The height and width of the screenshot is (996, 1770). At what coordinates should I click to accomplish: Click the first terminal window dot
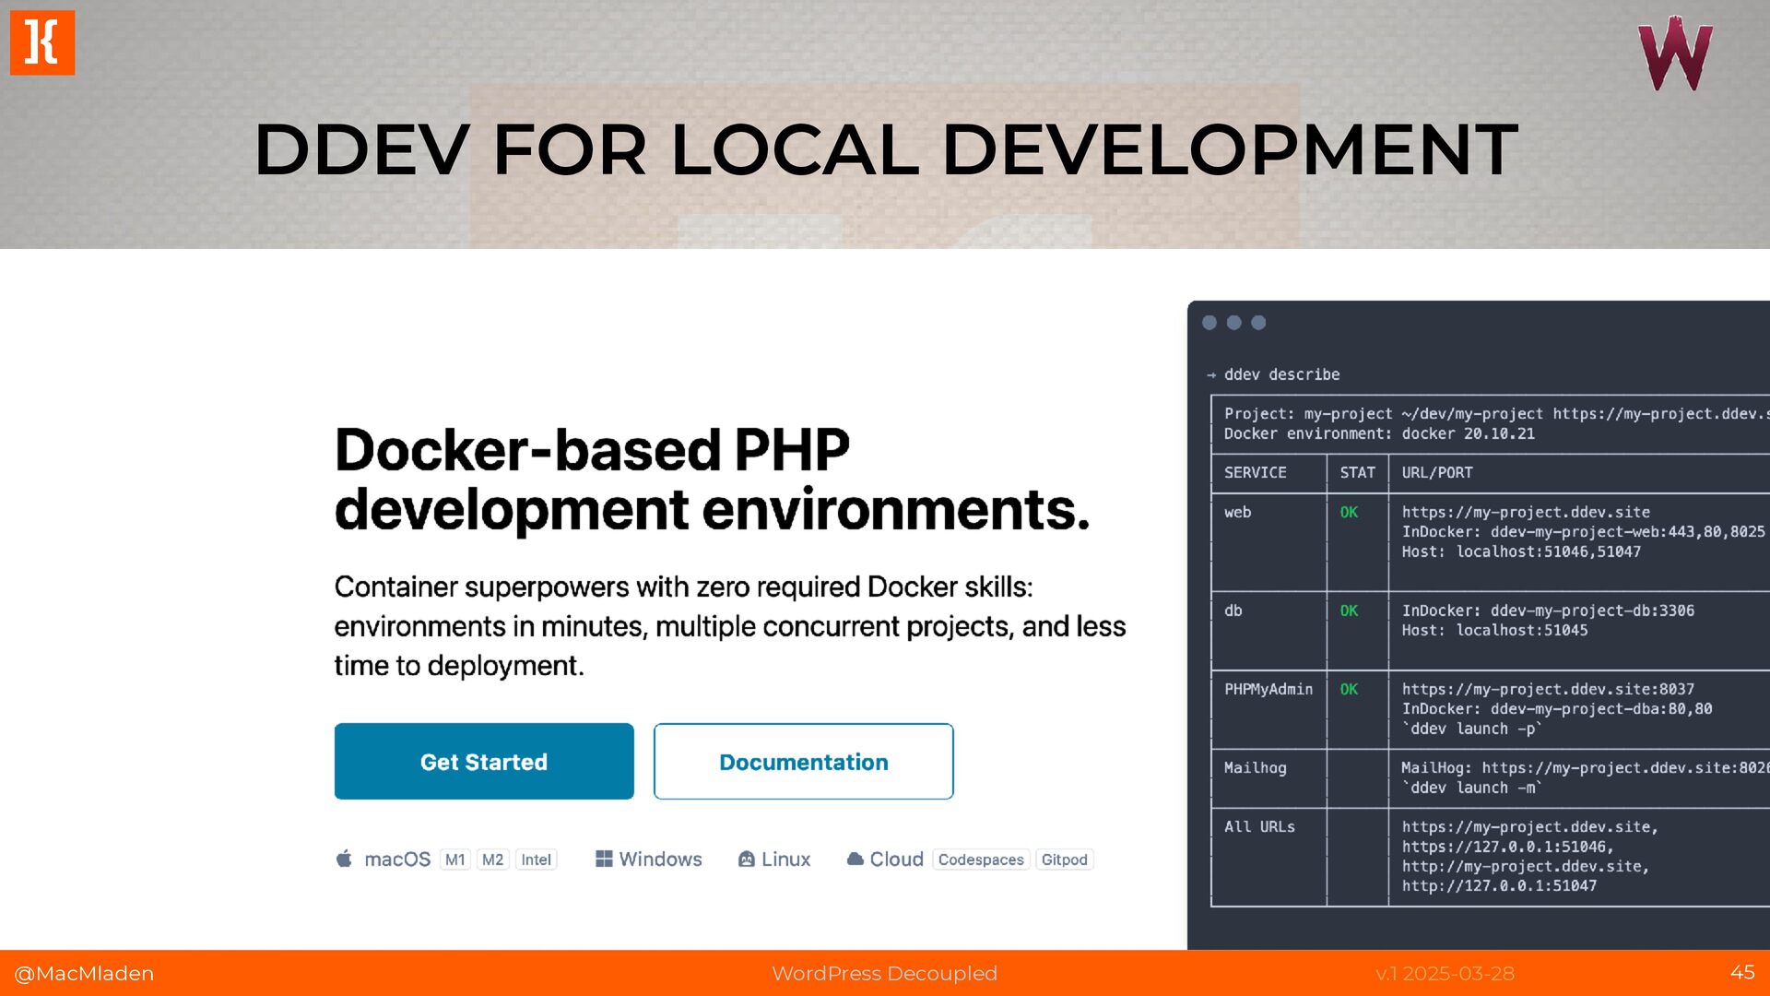pyautogui.click(x=1209, y=323)
